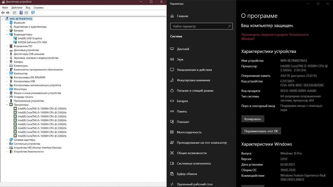333x187 pixels.
Task: Open the Вид menu in Device Manager
Action: (28, 8)
